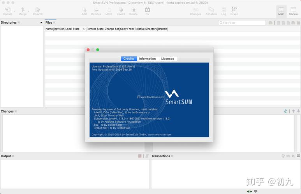
Task: Click 'Free Updates until 2099 Sep 26' text
Action: coord(111,69)
